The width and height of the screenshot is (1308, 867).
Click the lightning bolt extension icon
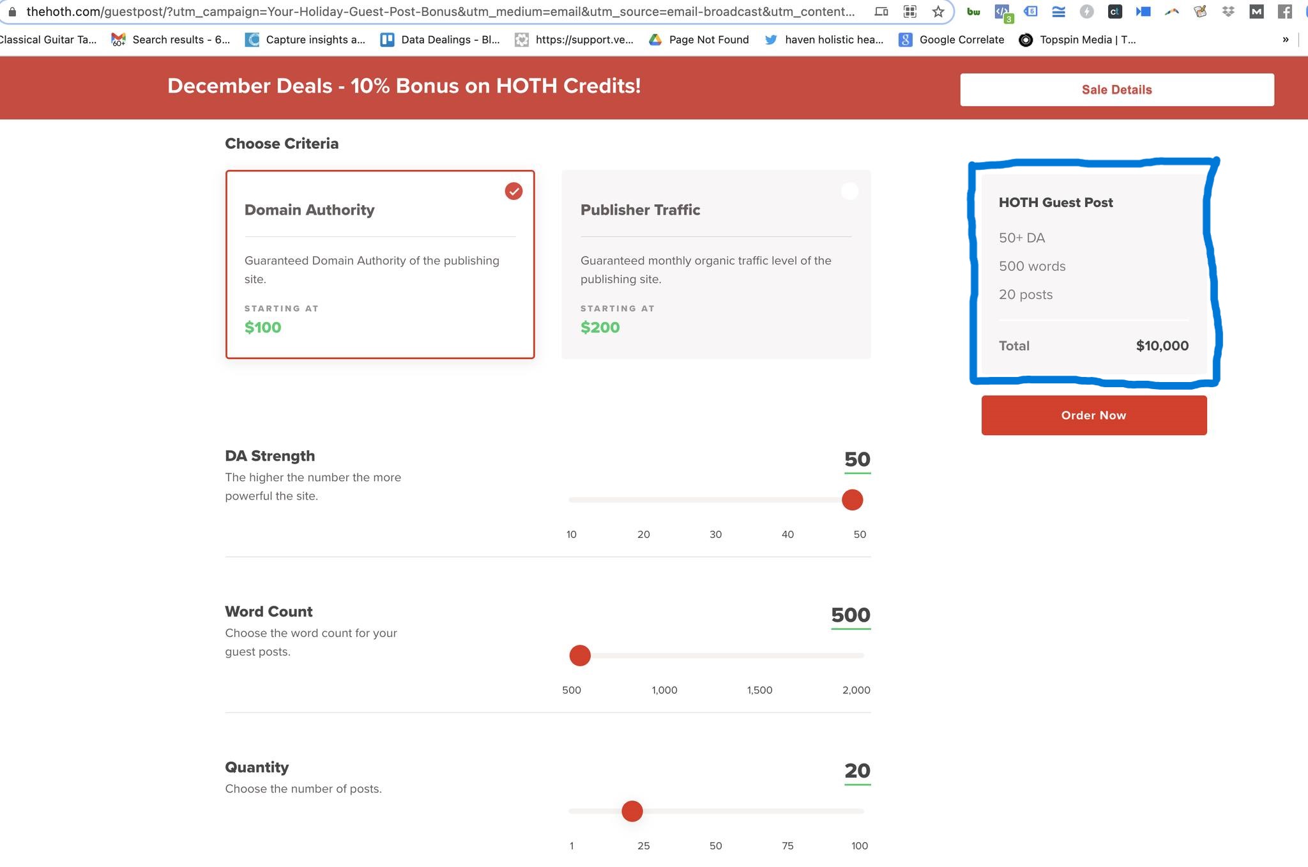pos(1086,12)
